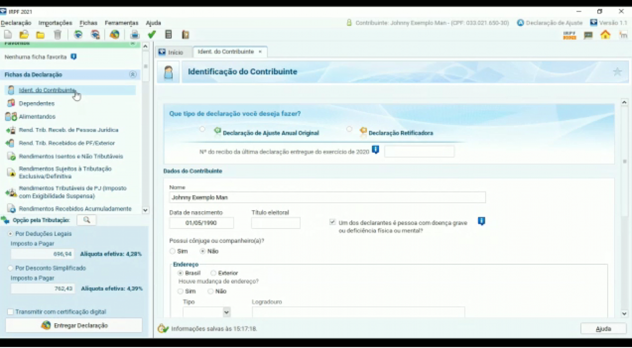The image size is (632, 348).
Task: Open the Tipo logradouro dropdown
Action: click(226, 312)
